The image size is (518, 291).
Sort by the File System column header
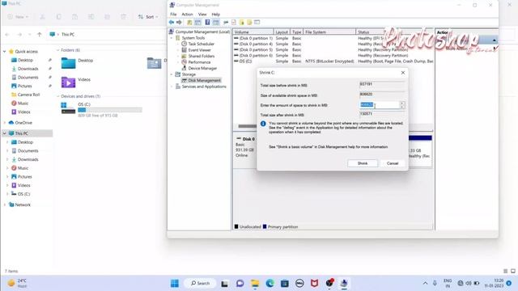tap(329, 32)
